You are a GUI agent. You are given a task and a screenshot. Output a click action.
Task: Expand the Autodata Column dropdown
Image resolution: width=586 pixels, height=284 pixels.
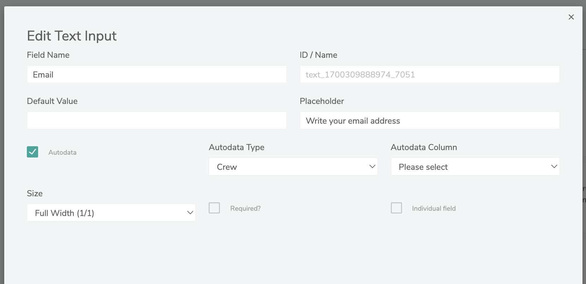[x=475, y=167]
